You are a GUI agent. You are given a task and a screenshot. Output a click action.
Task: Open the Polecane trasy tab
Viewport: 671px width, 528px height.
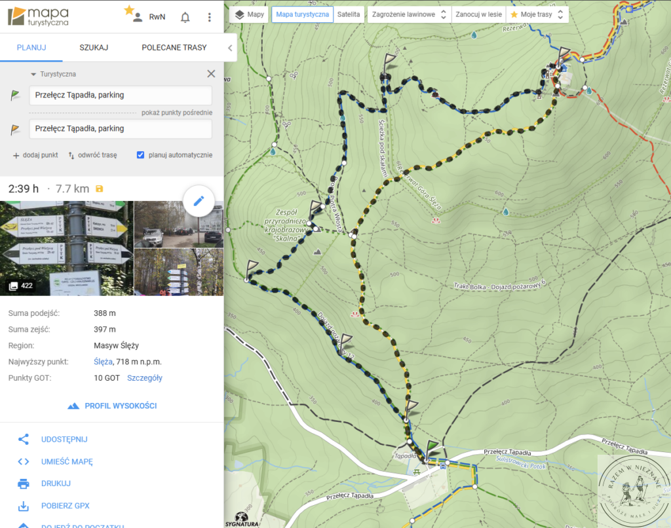pyautogui.click(x=174, y=48)
